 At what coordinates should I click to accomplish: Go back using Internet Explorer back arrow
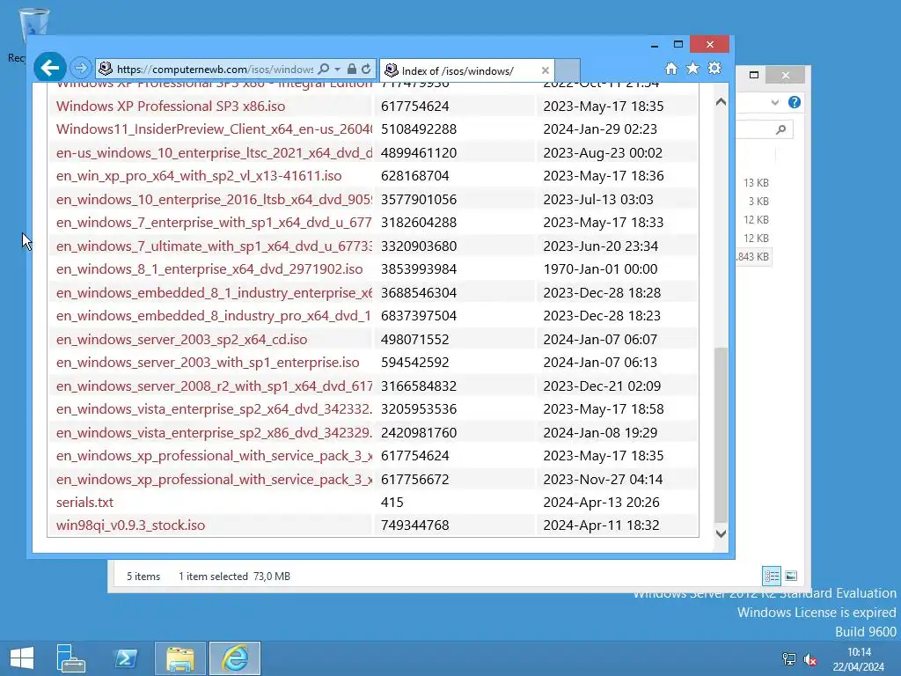point(50,69)
